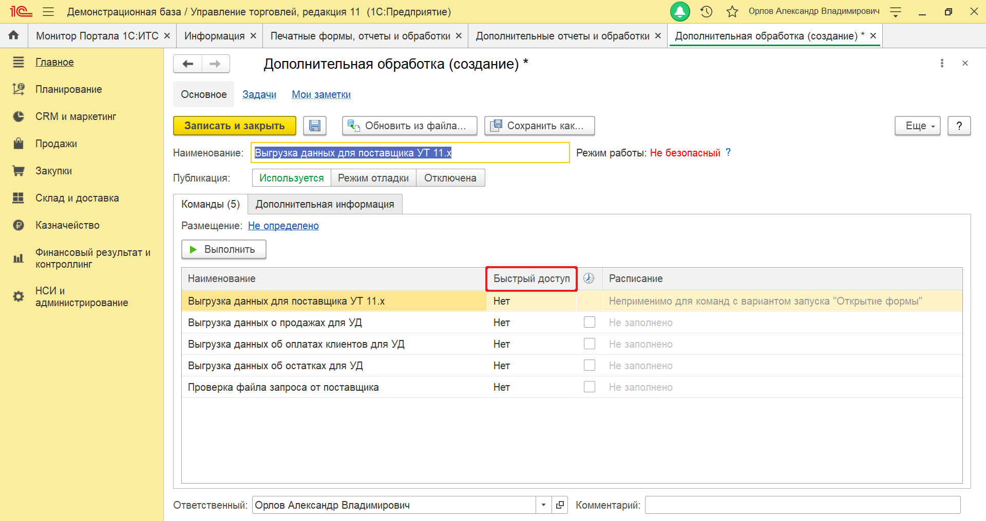Click the Комментарий input field
The image size is (986, 521).
point(802,505)
